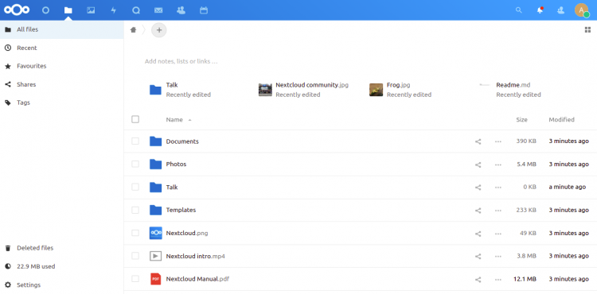597x294 pixels.
Task: Open the Talk app icon
Action: pos(136,10)
